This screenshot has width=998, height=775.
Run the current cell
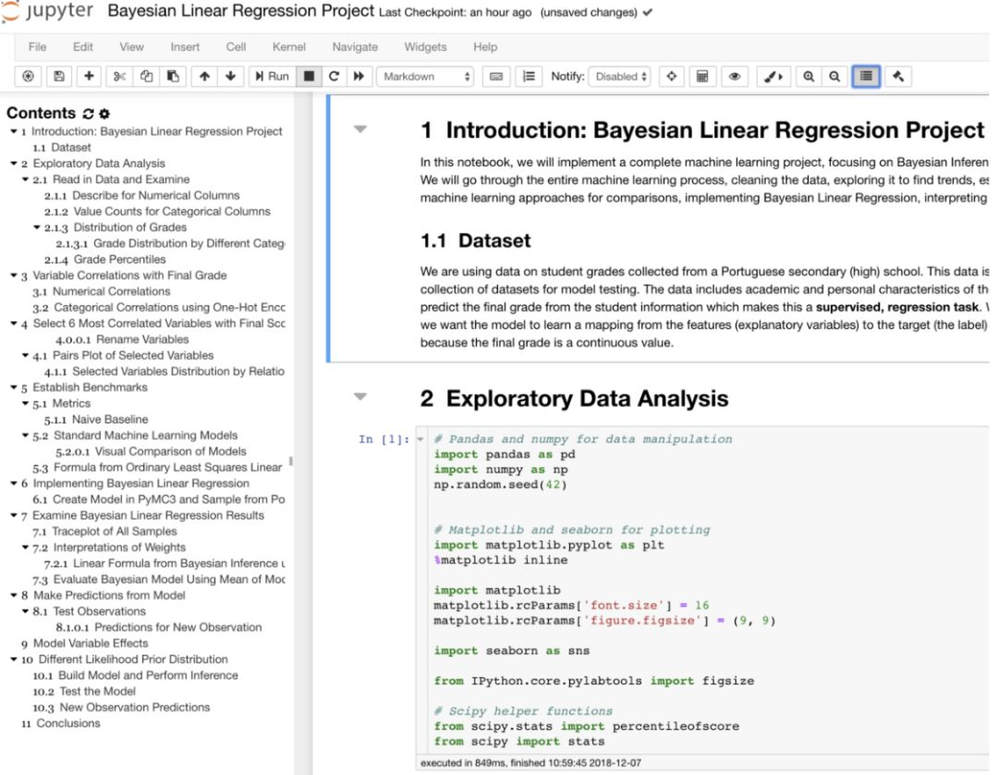[x=273, y=76]
